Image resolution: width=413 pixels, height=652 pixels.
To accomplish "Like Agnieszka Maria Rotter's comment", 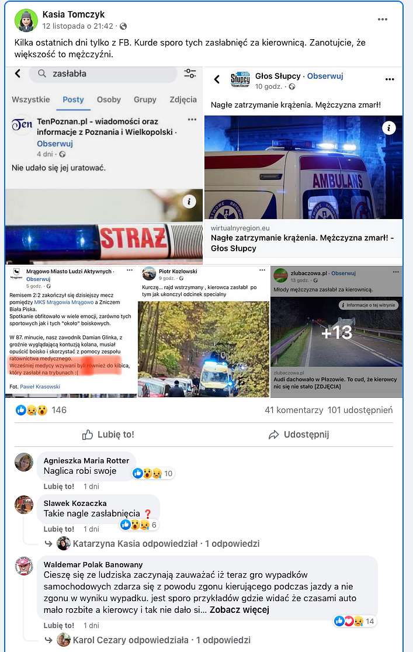I will click(58, 487).
